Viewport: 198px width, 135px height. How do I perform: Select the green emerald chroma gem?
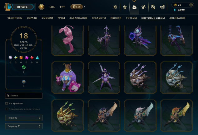(x=24, y=67)
